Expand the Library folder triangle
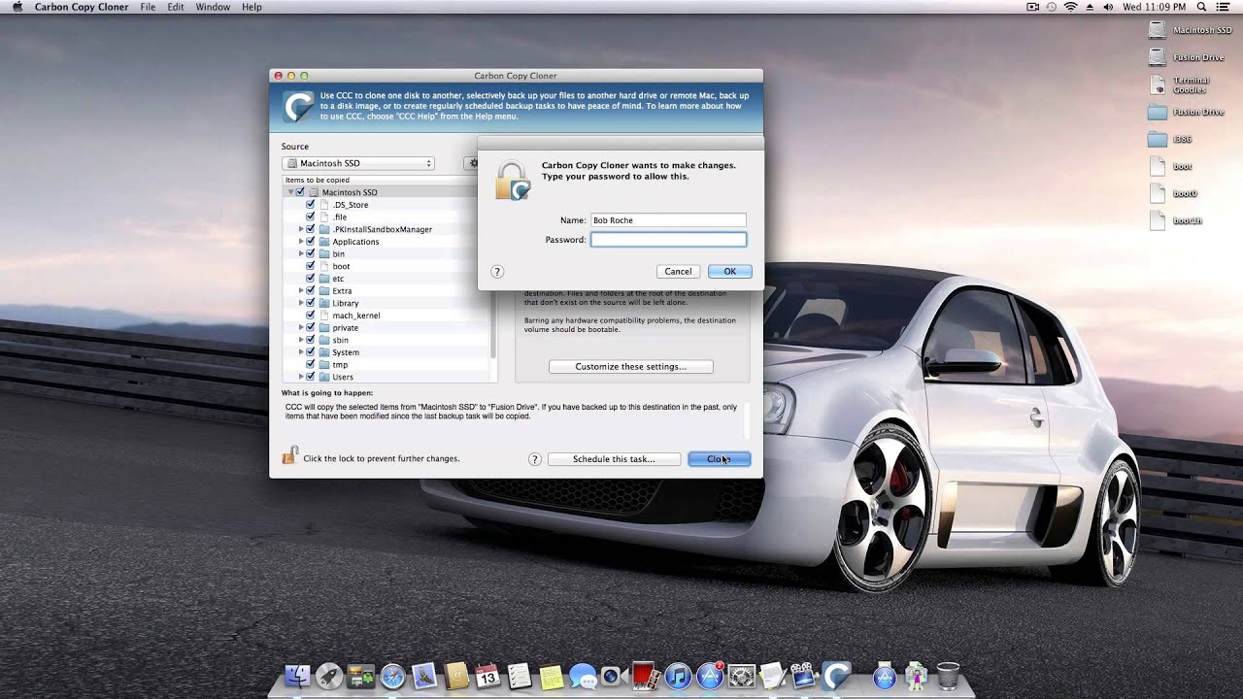This screenshot has height=699, width=1243. click(x=301, y=303)
